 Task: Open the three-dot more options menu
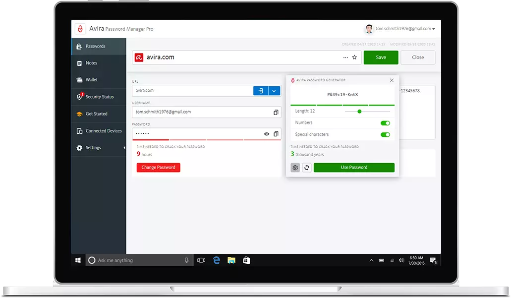tap(345, 58)
